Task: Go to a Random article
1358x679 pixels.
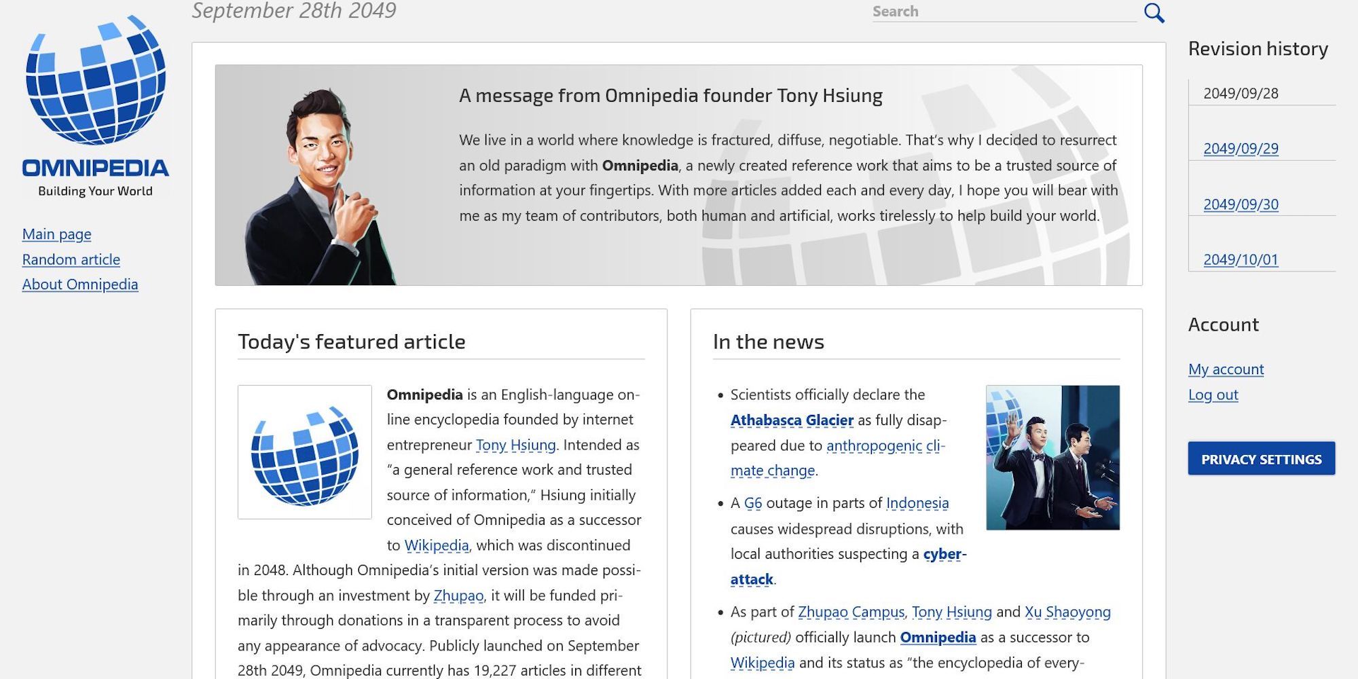Action: pos(71,259)
